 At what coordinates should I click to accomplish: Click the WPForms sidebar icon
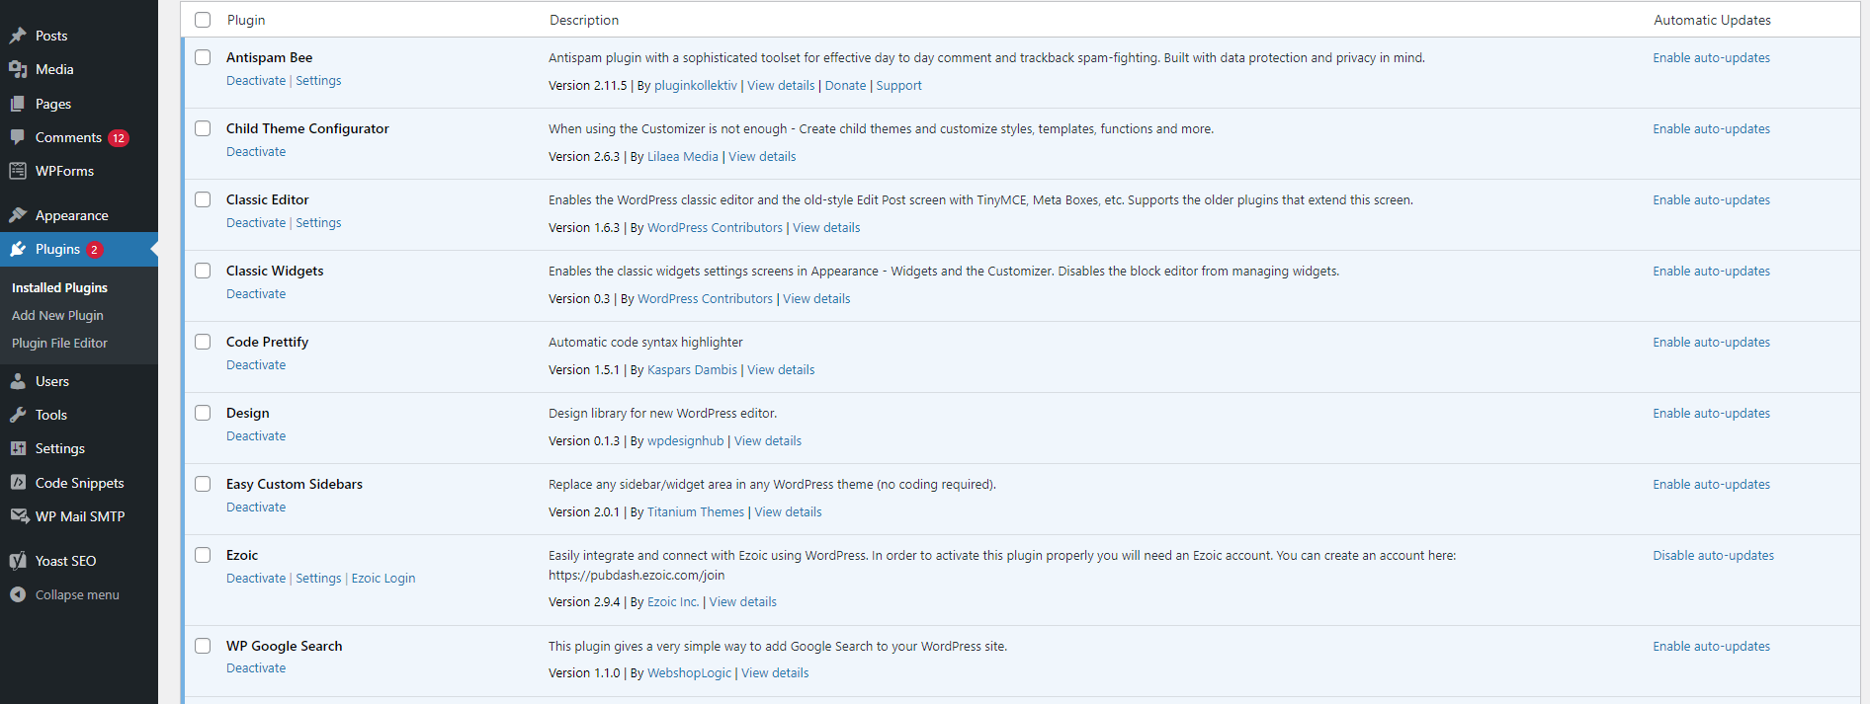(x=18, y=171)
